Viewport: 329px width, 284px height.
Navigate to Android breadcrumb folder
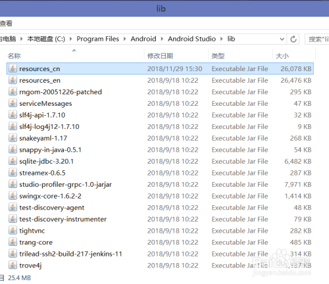[x=143, y=39]
